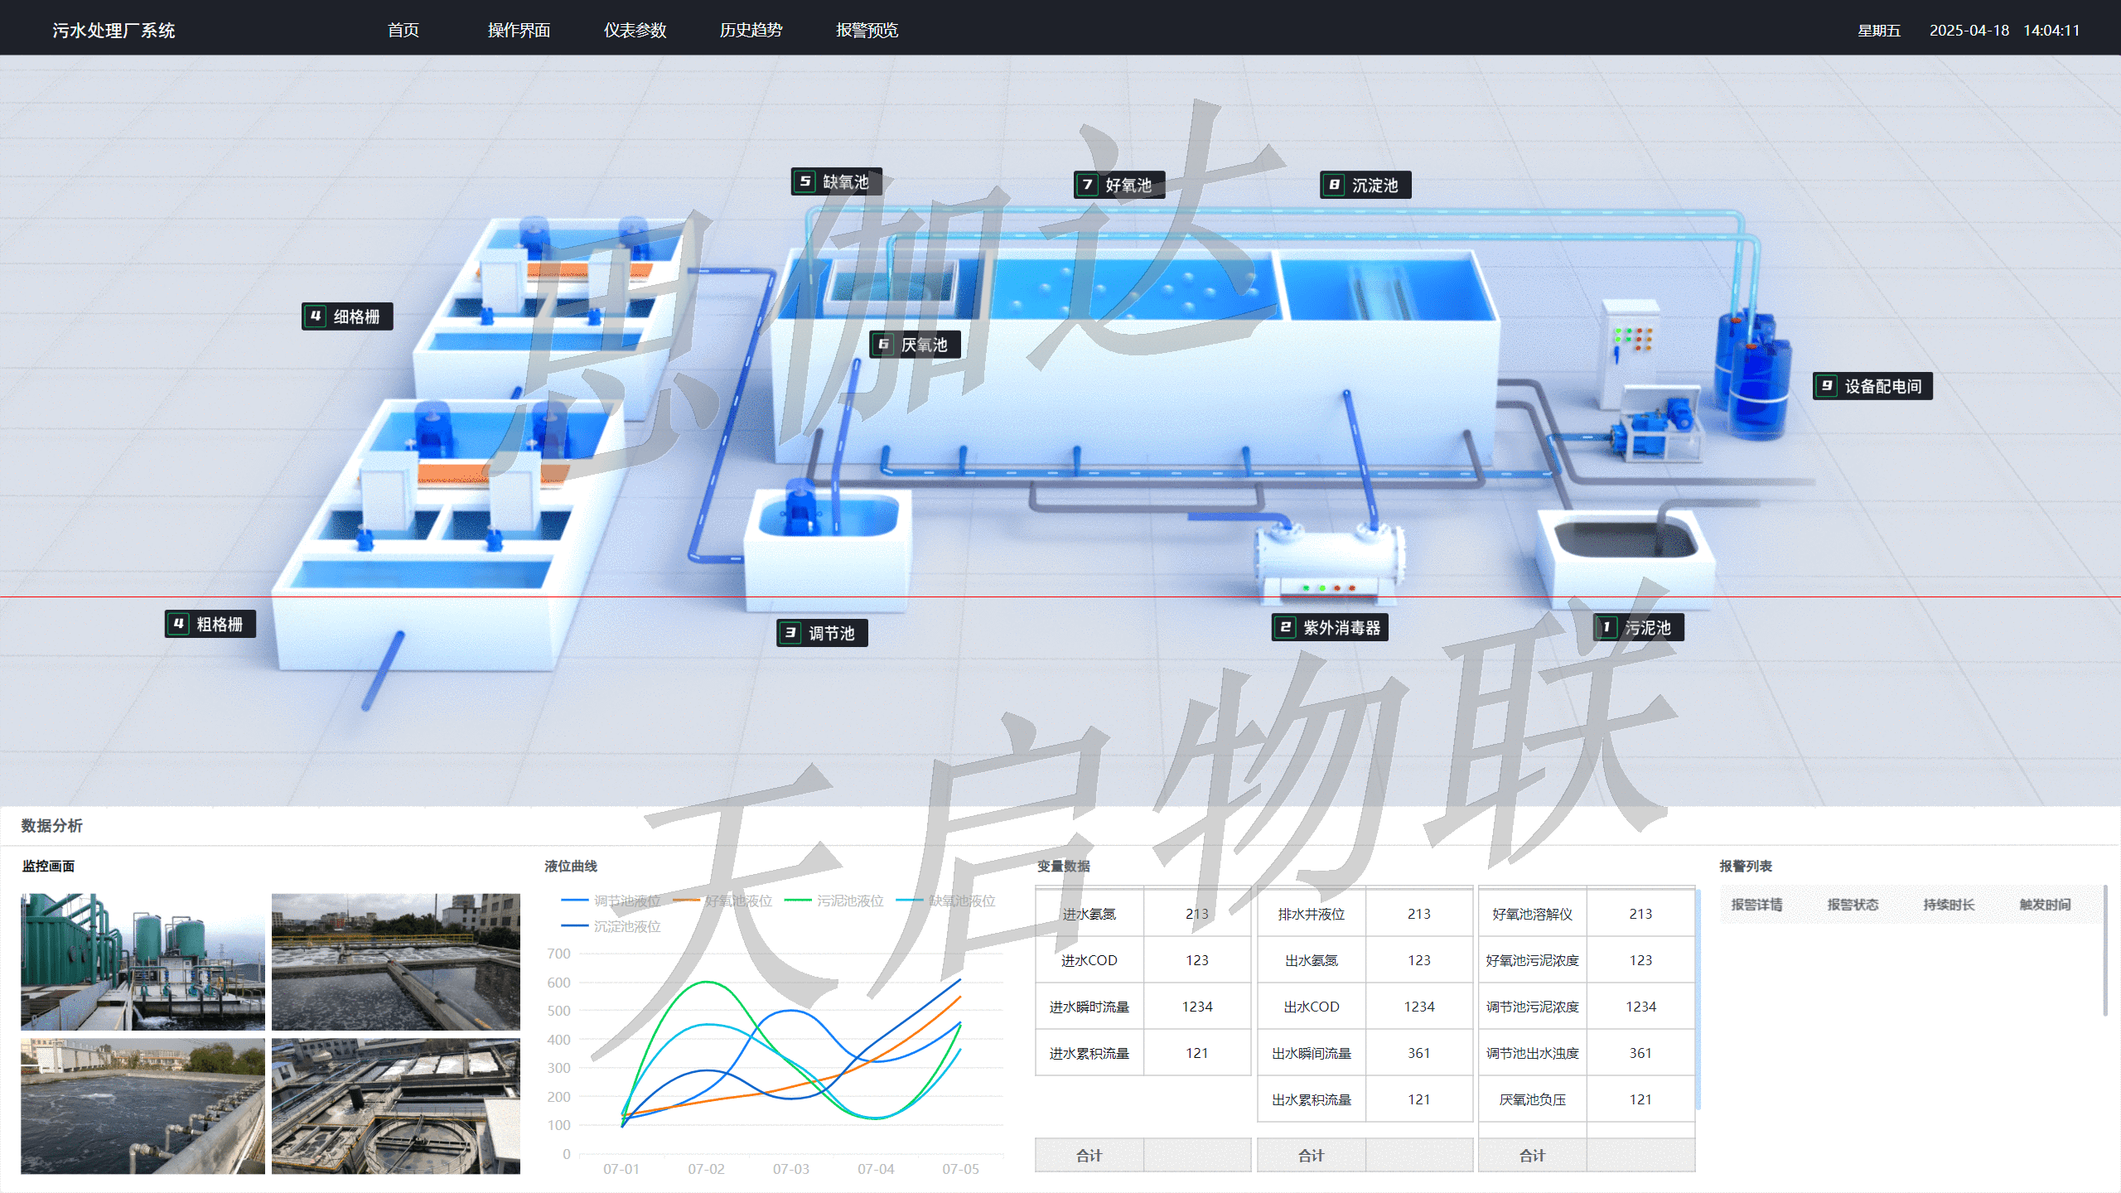This screenshot has height=1193, width=2121.
Task: Toggle the 沉淀池液位 legend series
Action: pos(611,926)
